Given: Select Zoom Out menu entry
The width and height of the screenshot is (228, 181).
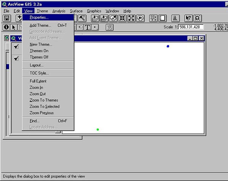Looking at the screenshot, I should [48, 94].
